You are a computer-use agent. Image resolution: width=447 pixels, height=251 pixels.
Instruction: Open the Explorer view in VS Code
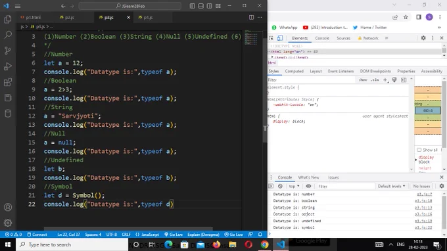pos(8,19)
